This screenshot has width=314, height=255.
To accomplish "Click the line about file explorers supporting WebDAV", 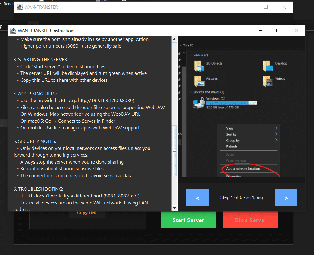I will pos(91,108).
